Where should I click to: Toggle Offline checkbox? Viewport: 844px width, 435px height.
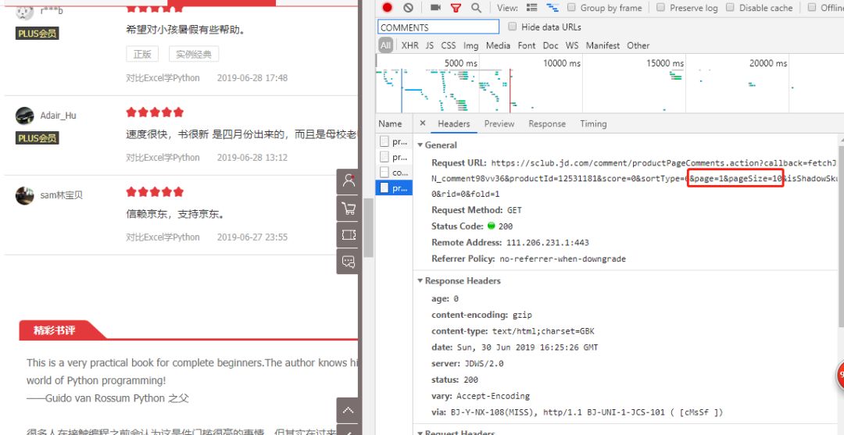point(812,8)
